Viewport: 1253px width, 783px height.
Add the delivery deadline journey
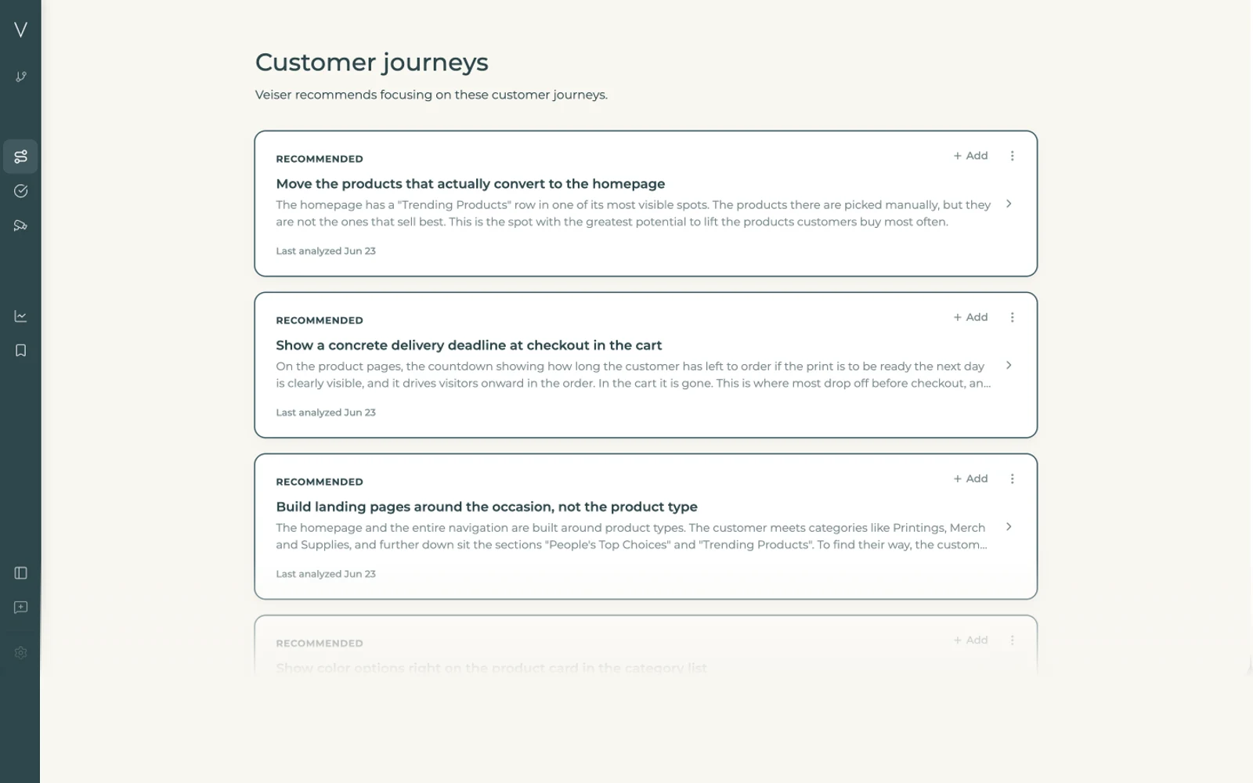coord(970,317)
